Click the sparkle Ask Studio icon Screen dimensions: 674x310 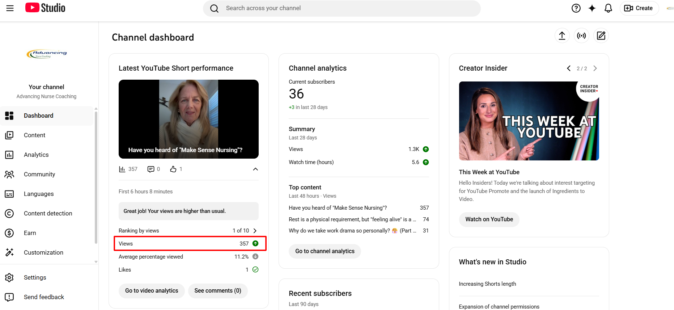pos(592,8)
